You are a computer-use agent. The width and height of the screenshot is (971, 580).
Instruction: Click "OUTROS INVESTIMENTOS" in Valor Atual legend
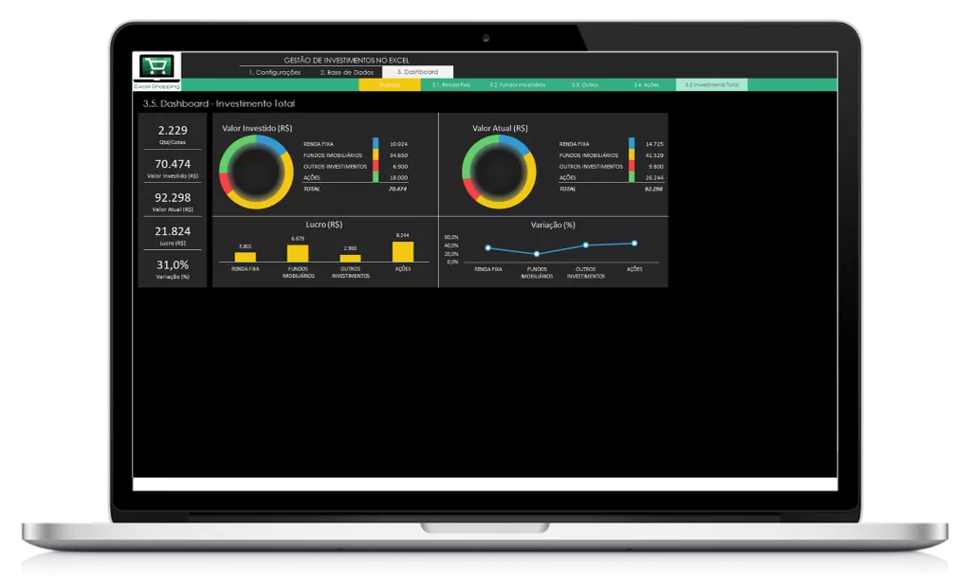click(x=591, y=167)
